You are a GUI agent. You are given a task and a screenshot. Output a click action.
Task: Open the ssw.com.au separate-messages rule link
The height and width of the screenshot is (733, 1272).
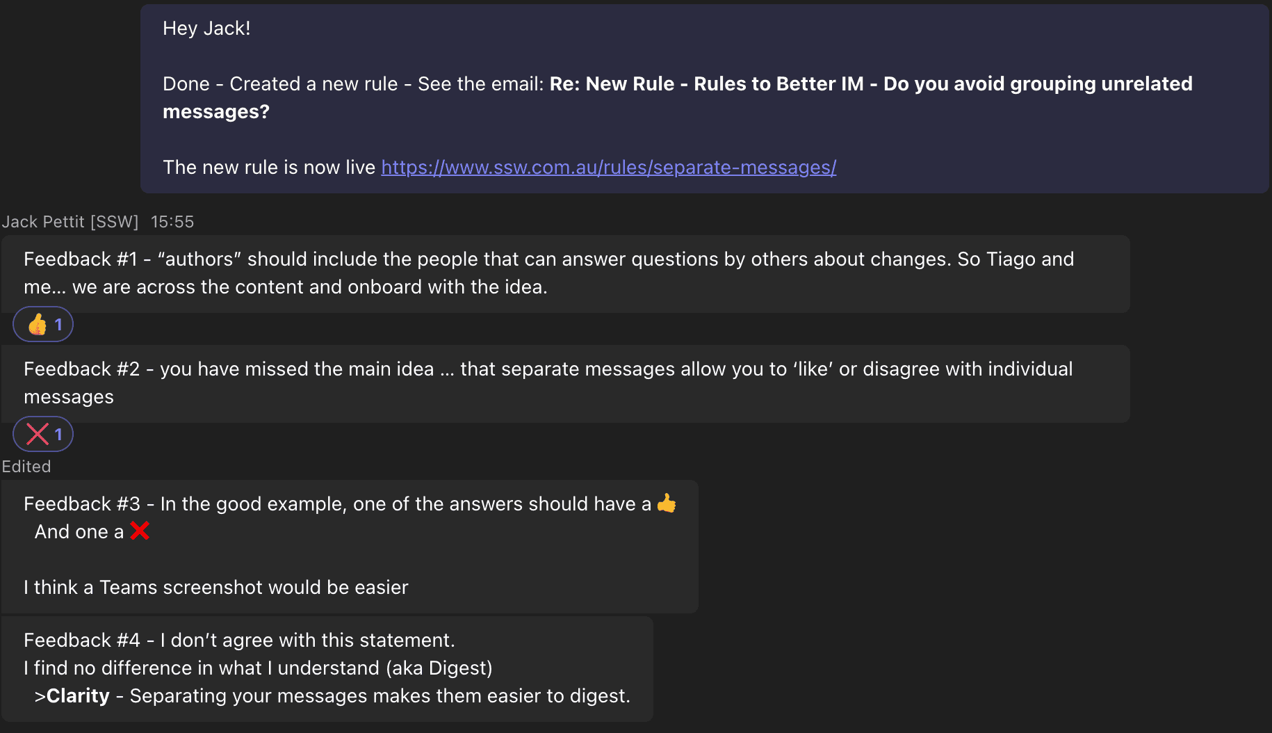click(608, 168)
